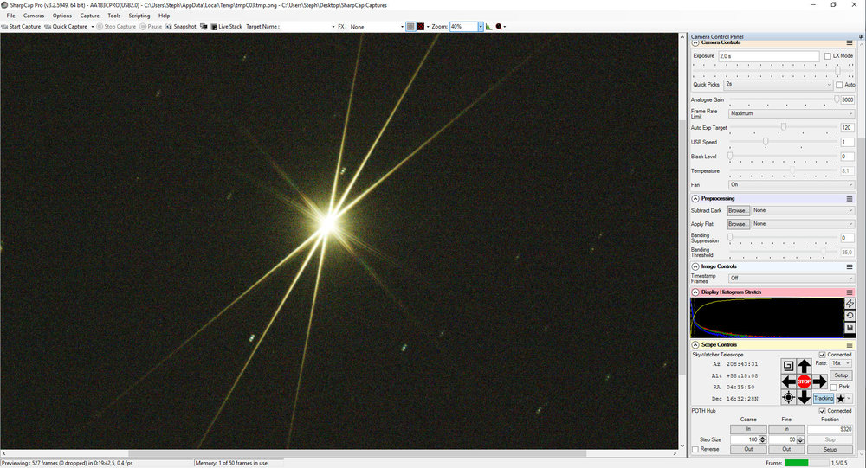866x468 pixels.
Task: Move the telescope right with arrow
Action: 819,381
